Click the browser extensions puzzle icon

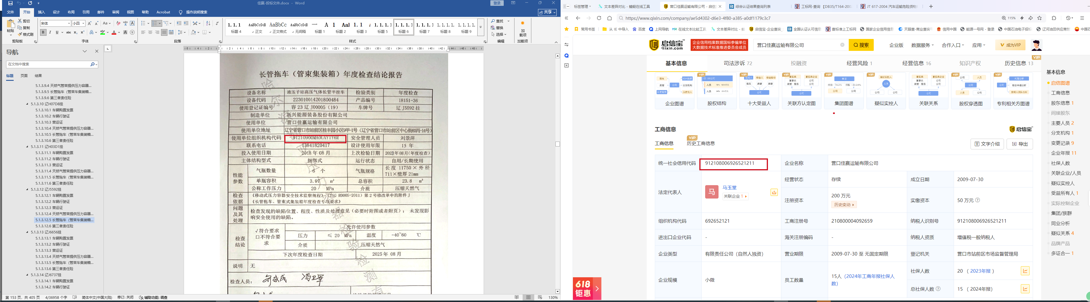1054,18
